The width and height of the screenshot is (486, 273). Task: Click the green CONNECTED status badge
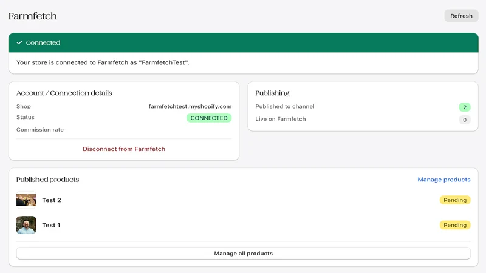point(209,118)
